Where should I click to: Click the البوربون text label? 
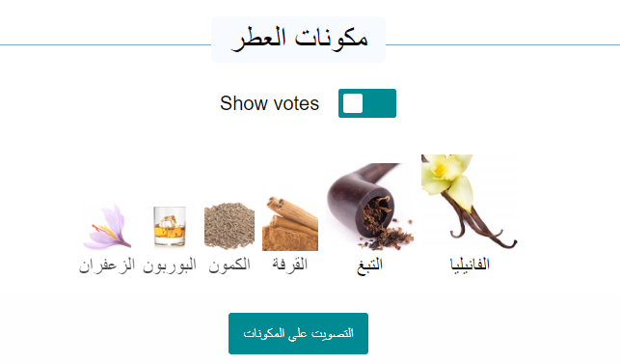coord(170,265)
